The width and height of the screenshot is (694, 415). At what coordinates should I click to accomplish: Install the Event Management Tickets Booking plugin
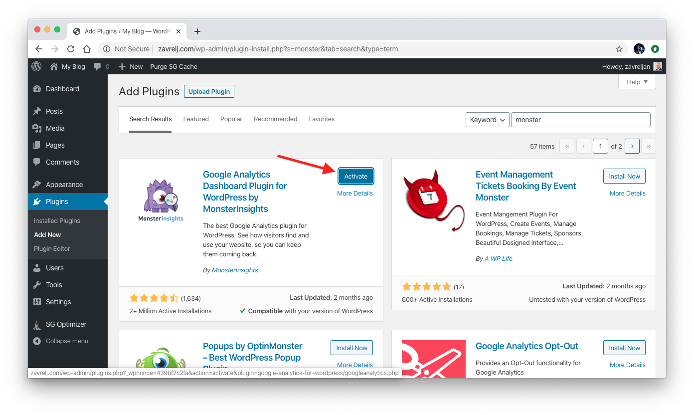point(624,176)
